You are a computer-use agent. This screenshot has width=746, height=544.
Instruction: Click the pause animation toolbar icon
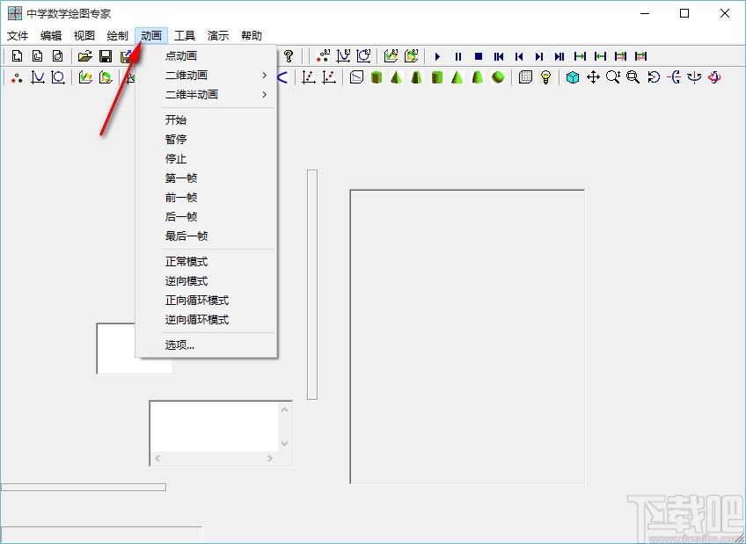[x=457, y=55]
